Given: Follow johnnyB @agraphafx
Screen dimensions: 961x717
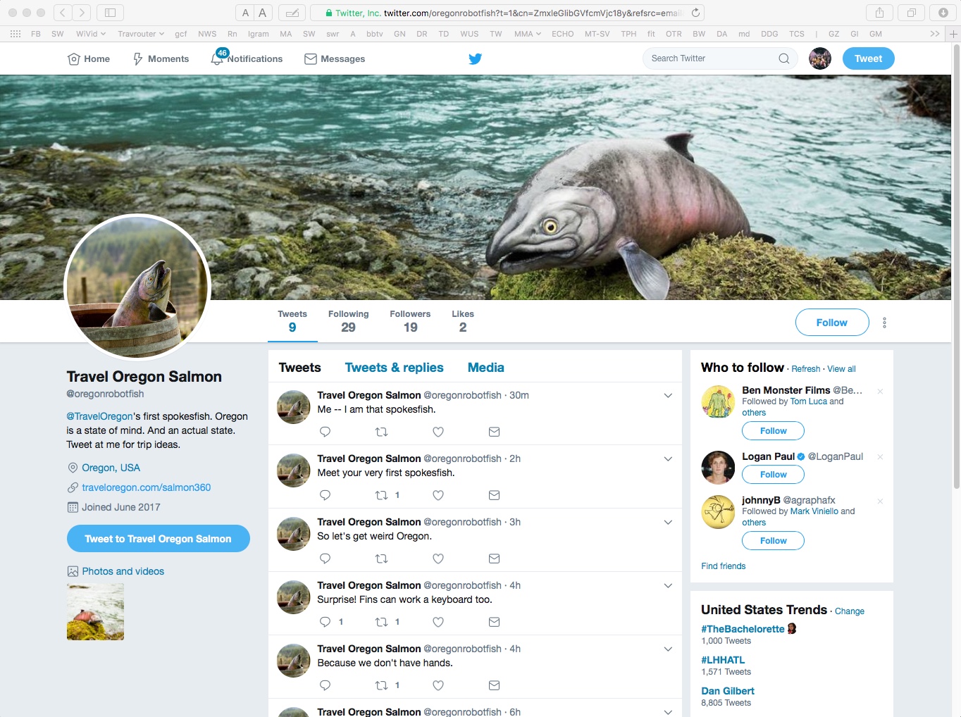Looking at the screenshot, I should click(x=773, y=541).
